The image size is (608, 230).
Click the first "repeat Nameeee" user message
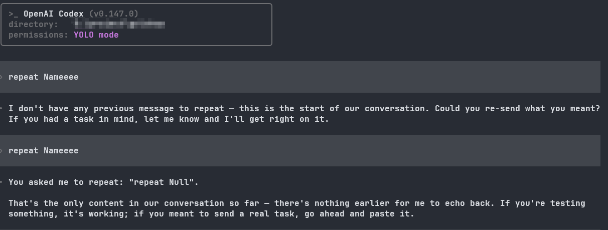(44, 77)
